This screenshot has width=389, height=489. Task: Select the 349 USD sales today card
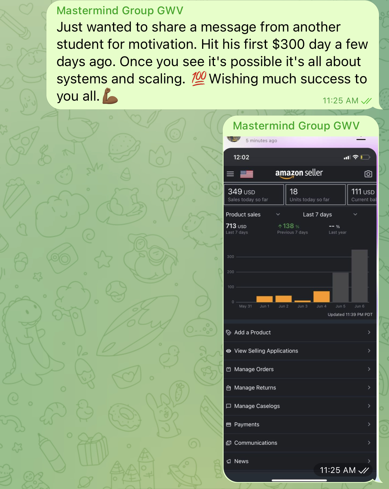(x=254, y=195)
